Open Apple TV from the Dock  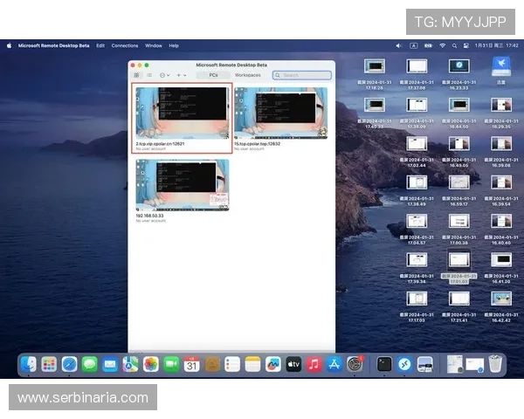pos(293,364)
